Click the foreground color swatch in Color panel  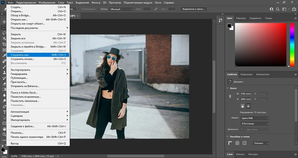click(229, 26)
